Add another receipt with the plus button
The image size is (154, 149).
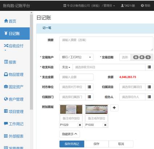click(114, 108)
